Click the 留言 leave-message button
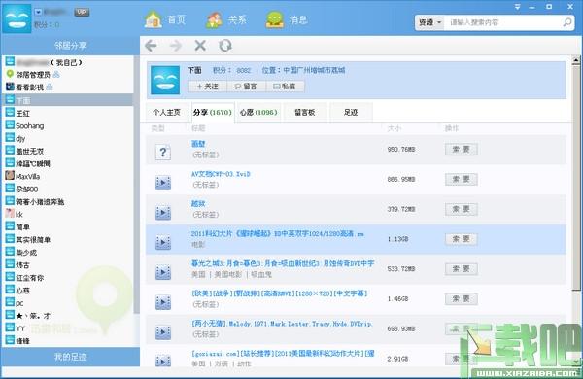This screenshot has width=583, height=379. (x=247, y=86)
